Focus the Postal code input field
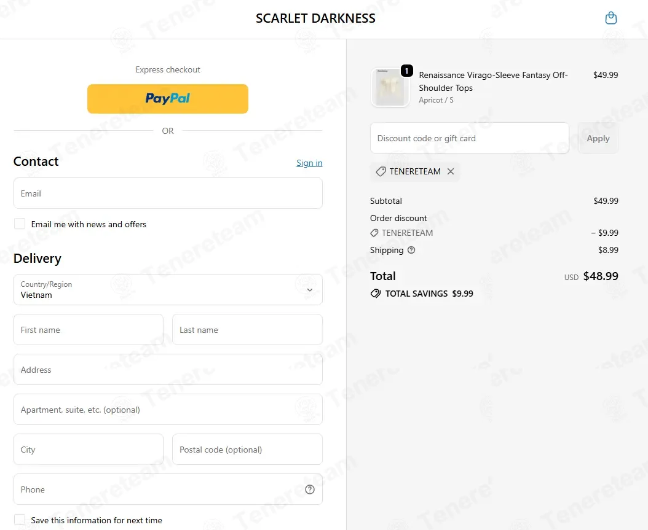 click(247, 449)
